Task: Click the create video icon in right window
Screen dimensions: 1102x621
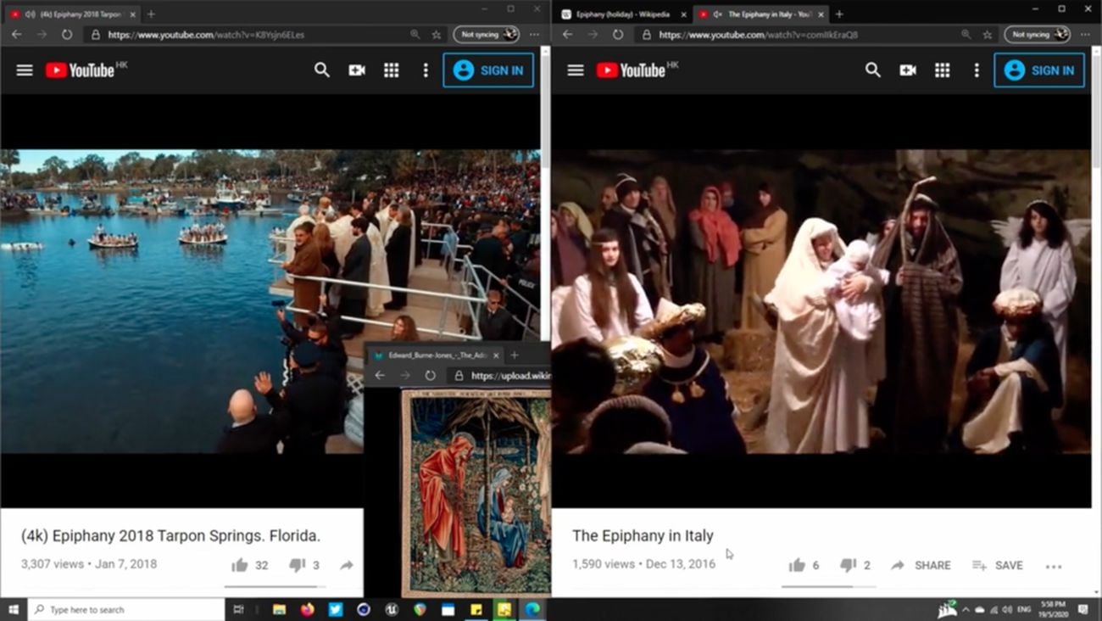Action: pyautogui.click(x=907, y=70)
